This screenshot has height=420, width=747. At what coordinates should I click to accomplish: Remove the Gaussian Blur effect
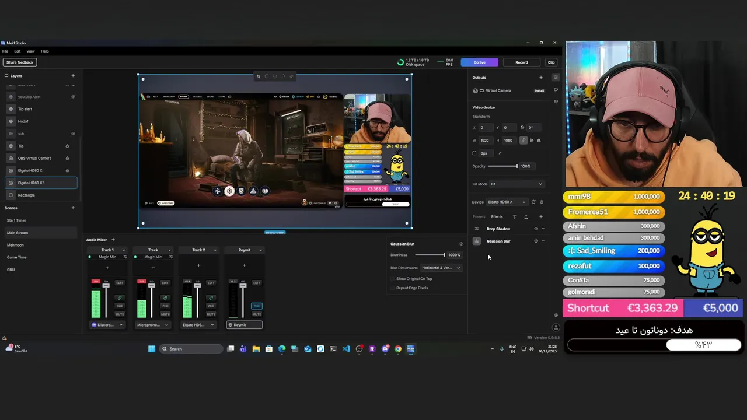(x=543, y=242)
